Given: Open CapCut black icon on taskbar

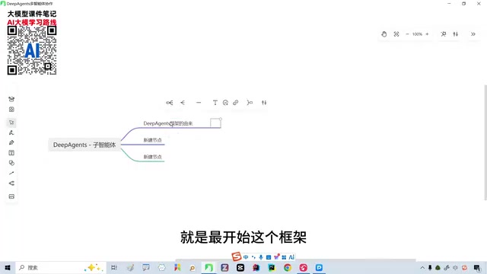Looking at the screenshot, I should coord(240,267).
